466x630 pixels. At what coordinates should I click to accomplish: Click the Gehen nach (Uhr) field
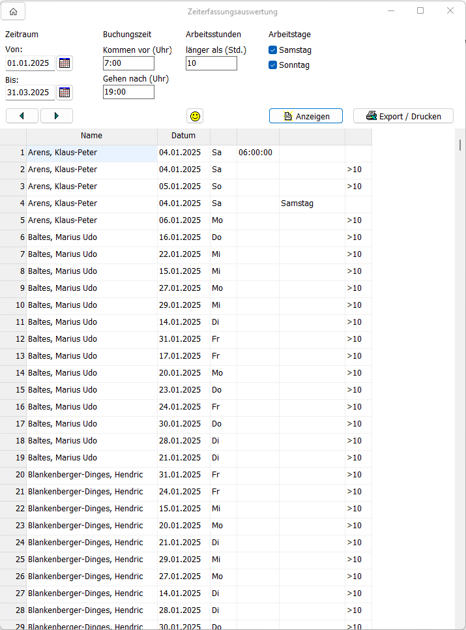[128, 93]
